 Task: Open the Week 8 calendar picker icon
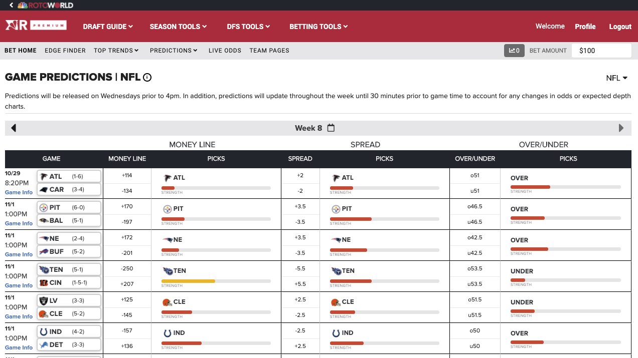tap(331, 128)
